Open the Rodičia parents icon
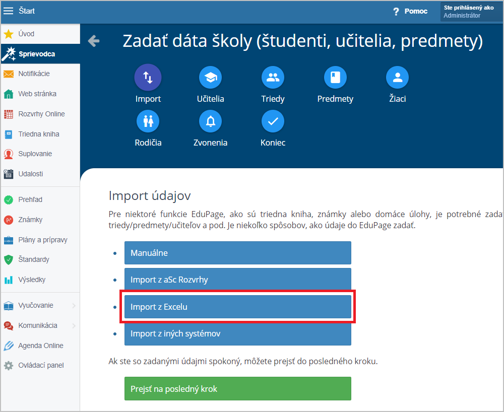The width and height of the screenshot is (504, 412). pyautogui.click(x=148, y=121)
